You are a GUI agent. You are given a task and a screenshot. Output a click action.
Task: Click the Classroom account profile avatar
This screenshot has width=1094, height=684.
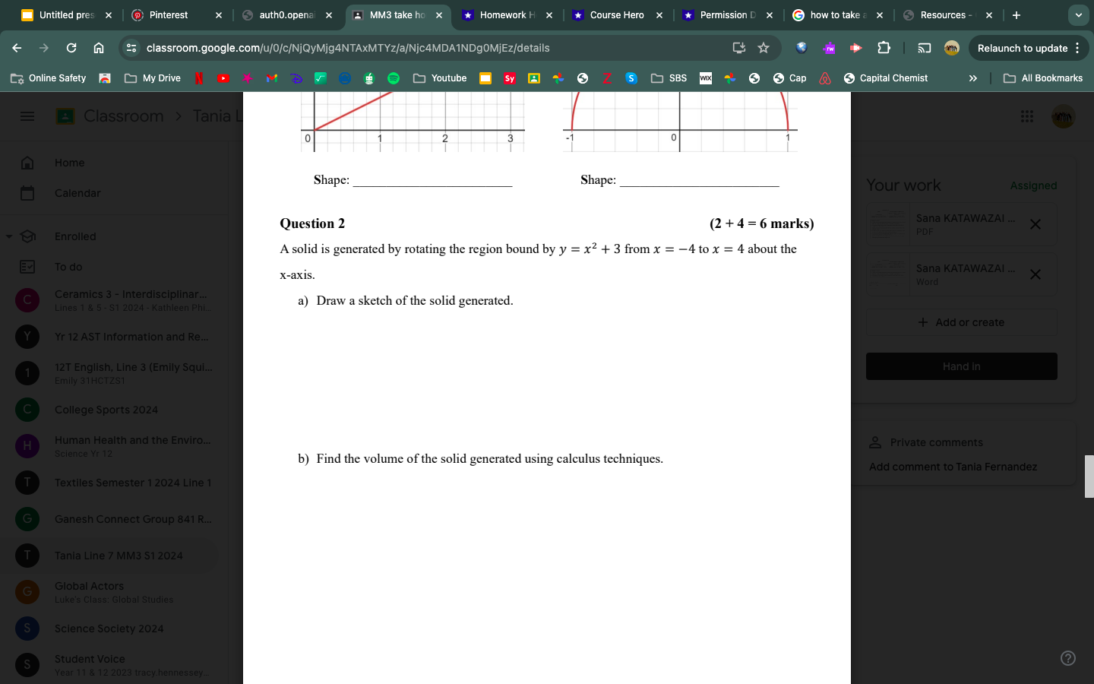click(x=1063, y=116)
